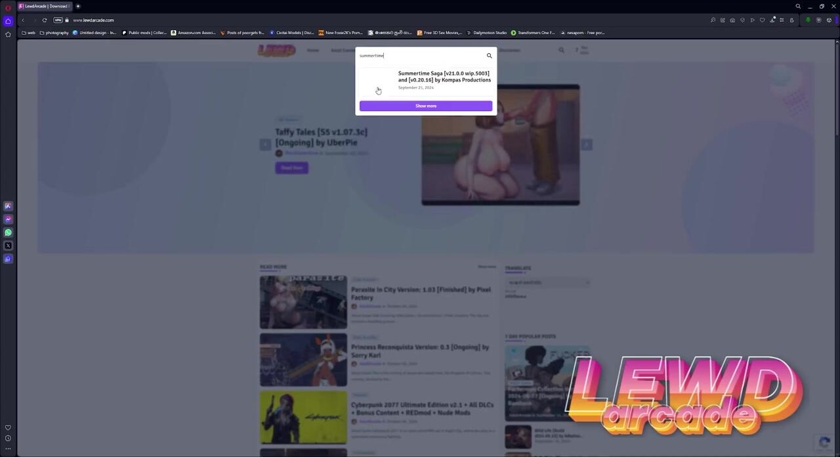Open Messenger in the sidebar

(x=8, y=219)
